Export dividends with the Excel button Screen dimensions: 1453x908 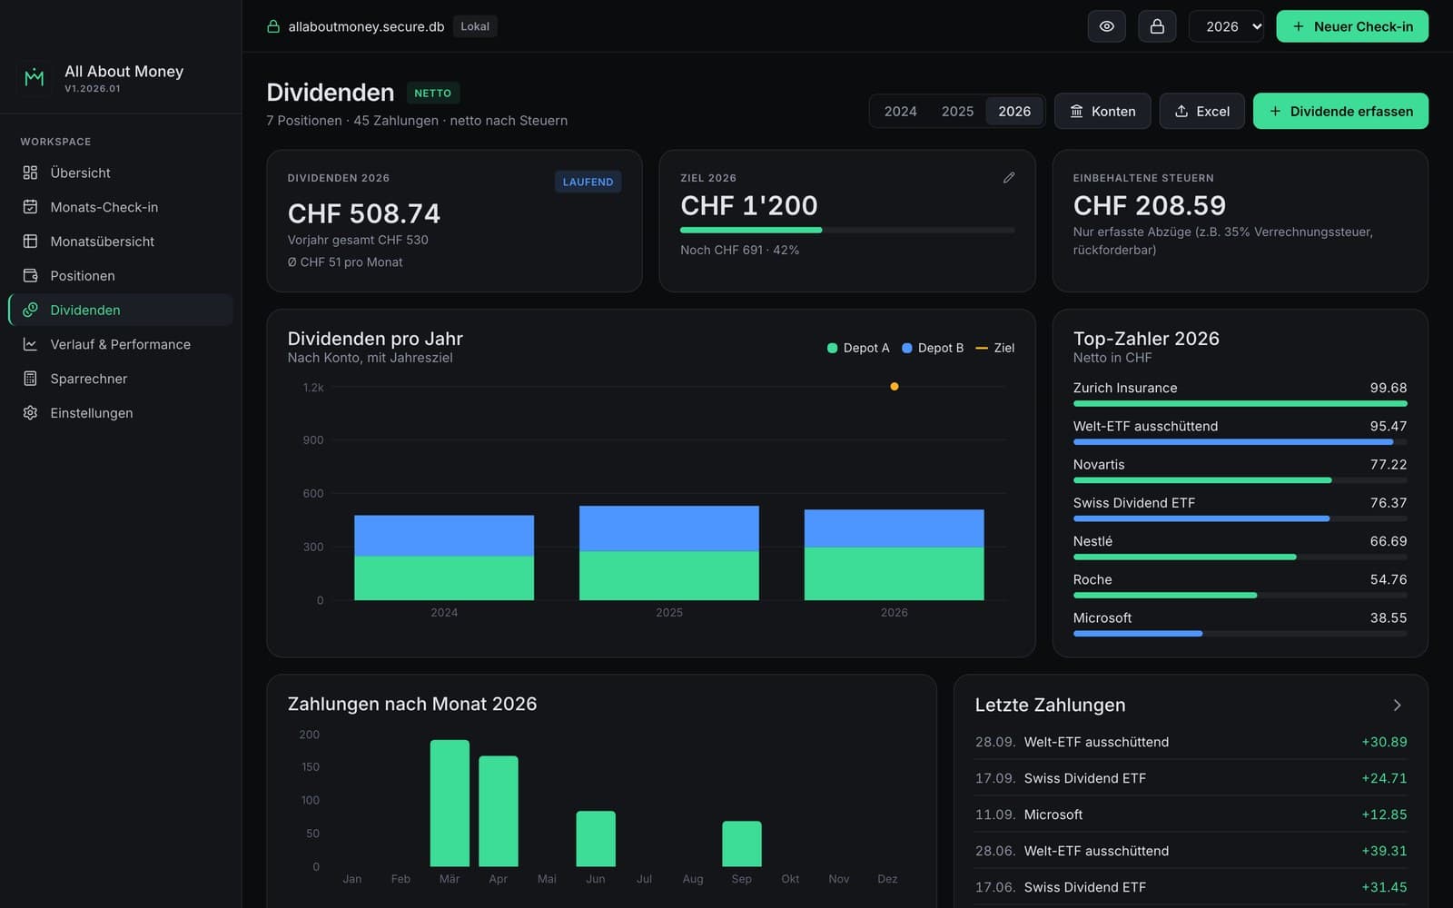pos(1201,111)
